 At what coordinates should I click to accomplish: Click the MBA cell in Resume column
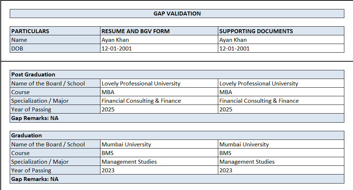pyautogui.click(x=108, y=92)
